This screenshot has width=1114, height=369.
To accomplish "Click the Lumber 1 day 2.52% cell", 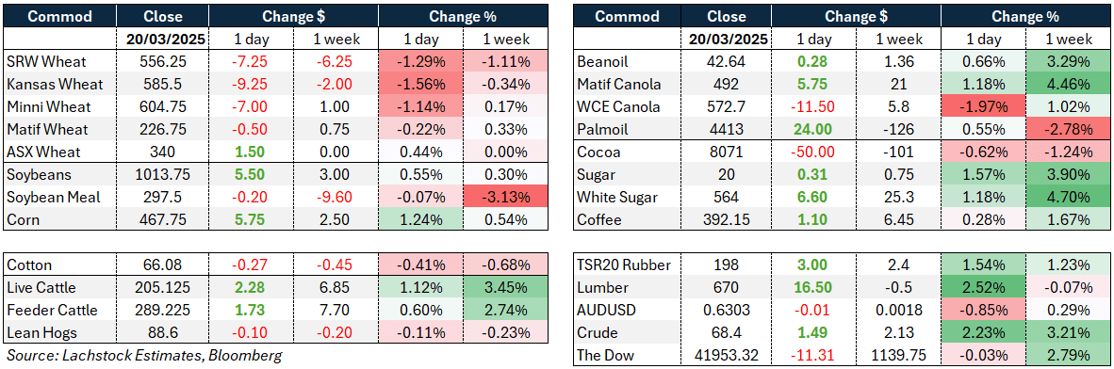I will (x=983, y=287).
